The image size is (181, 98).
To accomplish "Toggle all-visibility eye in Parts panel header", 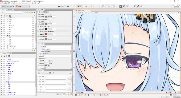I will (x=2, y=16).
